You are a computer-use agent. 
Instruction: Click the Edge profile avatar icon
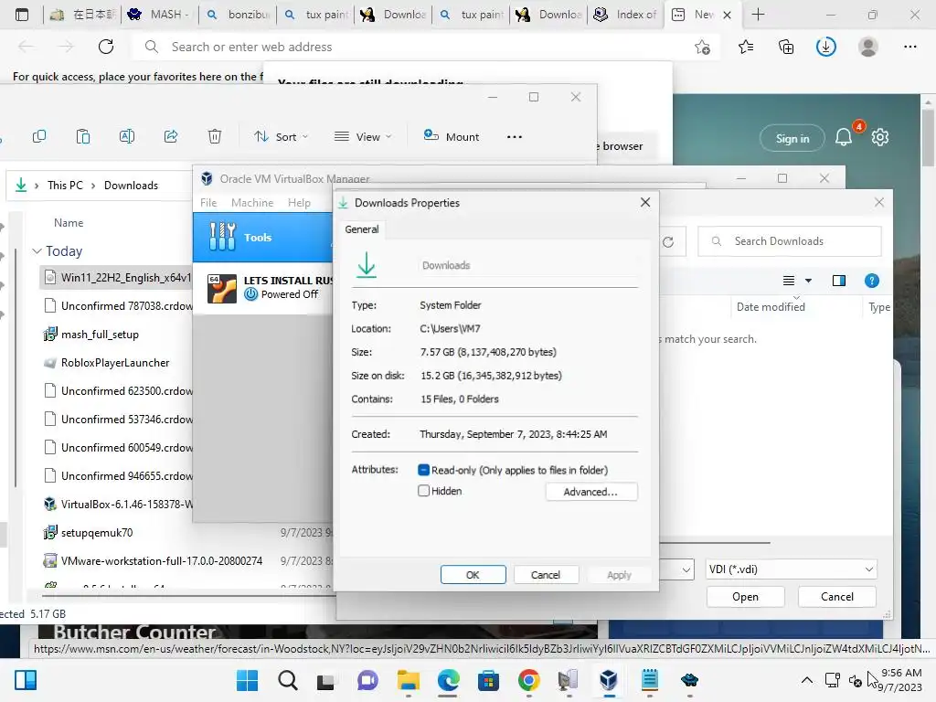point(868,47)
